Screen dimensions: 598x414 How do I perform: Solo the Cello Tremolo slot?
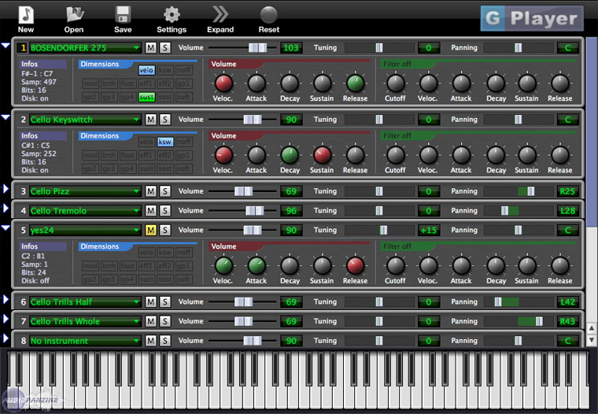(x=164, y=211)
